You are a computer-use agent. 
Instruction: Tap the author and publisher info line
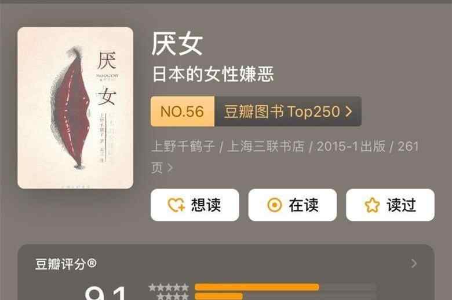click(x=285, y=157)
